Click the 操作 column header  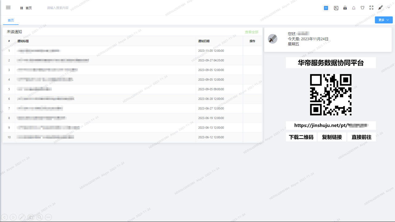coord(252,41)
